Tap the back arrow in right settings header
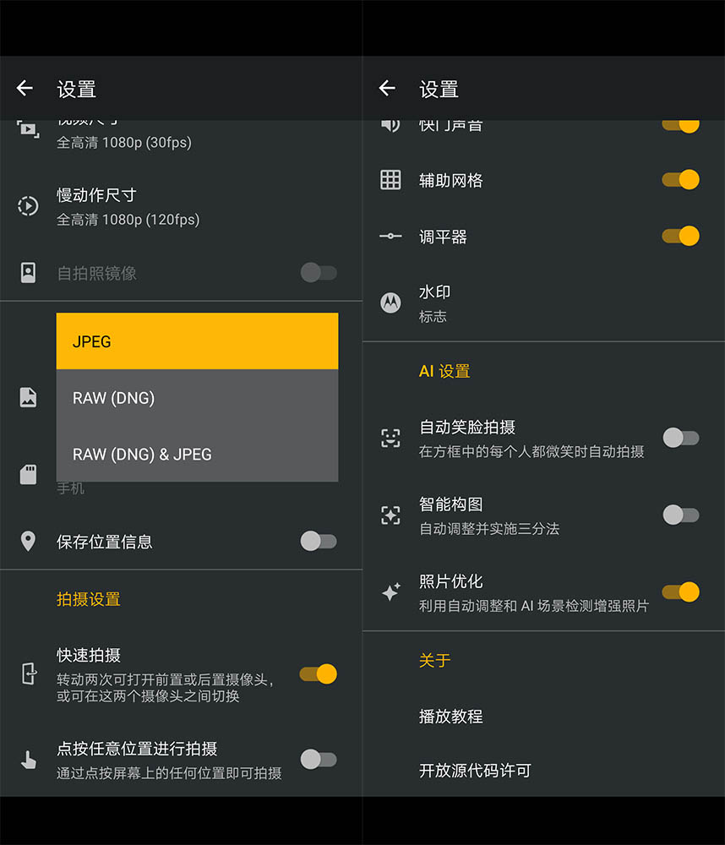 coord(387,88)
